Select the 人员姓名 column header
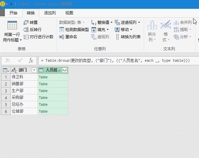The width and height of the screenshot is (199, 158). click(53, 70)
